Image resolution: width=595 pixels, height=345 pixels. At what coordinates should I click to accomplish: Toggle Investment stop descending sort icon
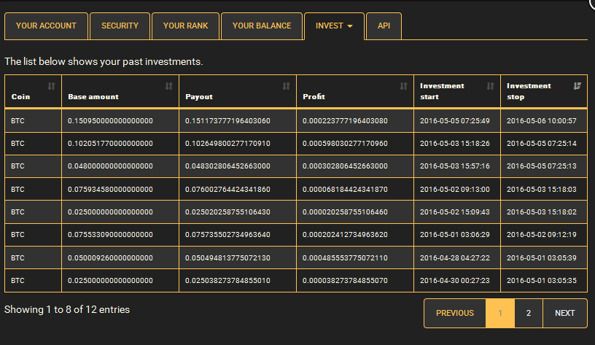(x=577, y=87)
